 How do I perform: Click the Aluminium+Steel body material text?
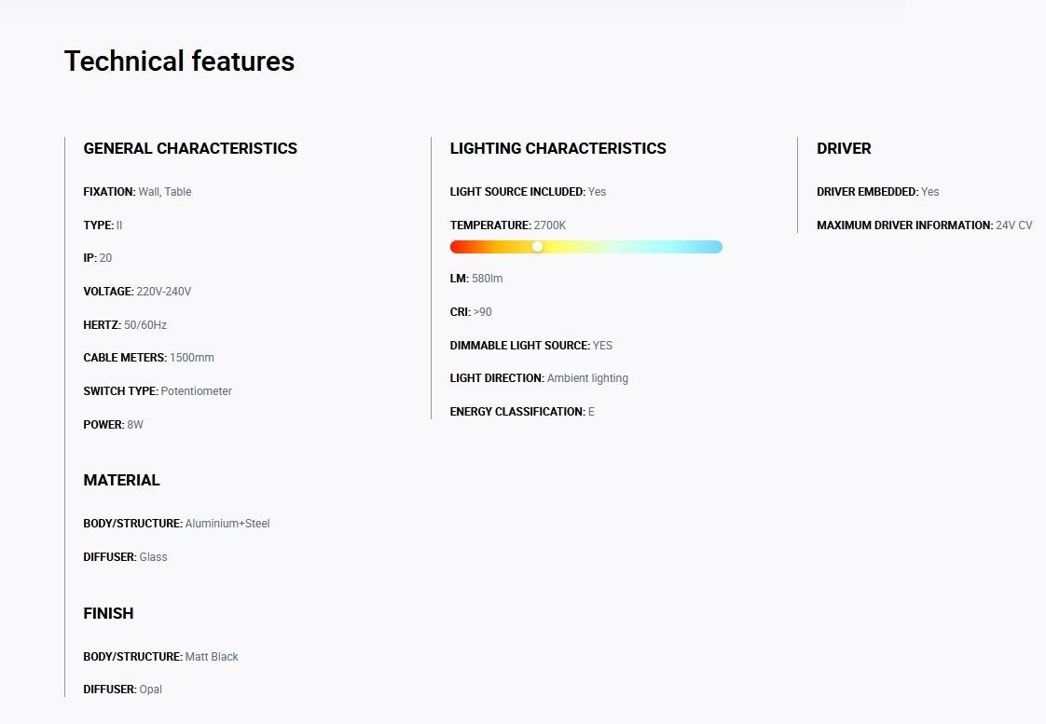tap(227, 524)
